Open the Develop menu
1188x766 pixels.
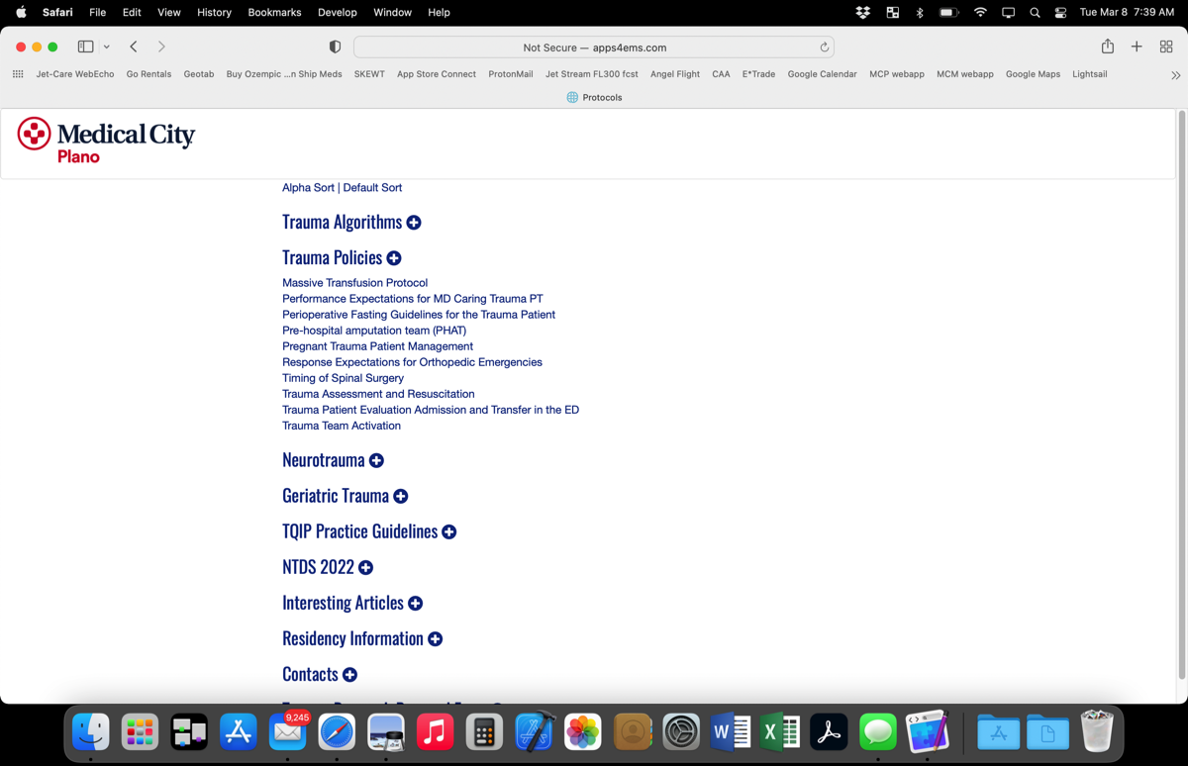(x=338, y=13)
